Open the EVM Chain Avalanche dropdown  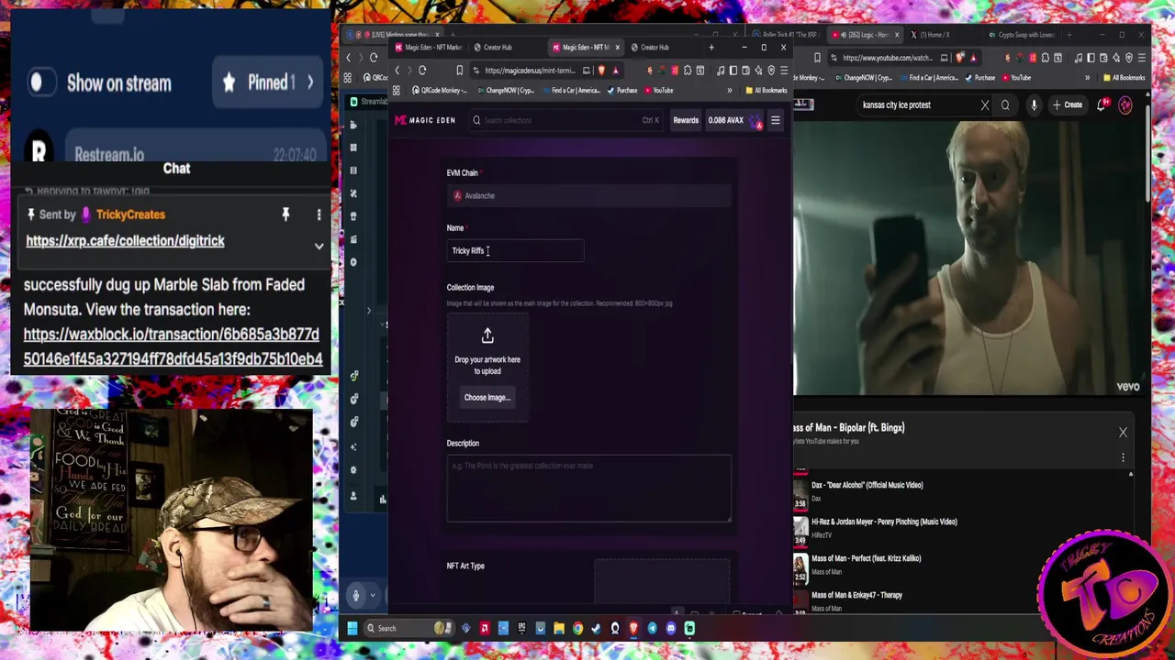tap(588, 195)
